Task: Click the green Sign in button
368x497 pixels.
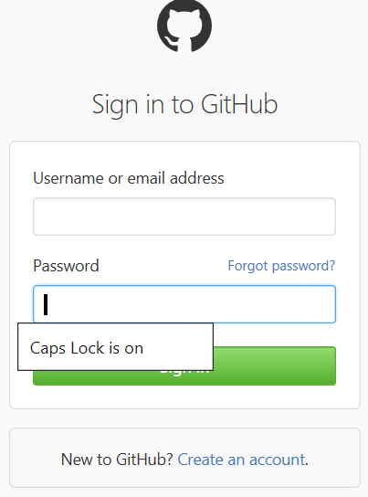Action: [x=274, y=365]
